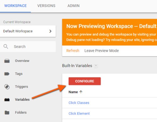Click the Tags label icon
Image resolution: width=157 pixels, height=122 pixels.
tap(7, 74)
